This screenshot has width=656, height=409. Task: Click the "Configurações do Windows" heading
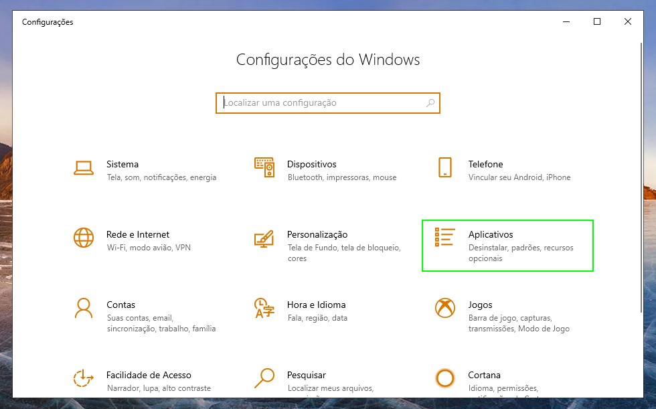[x=327, y=60]
